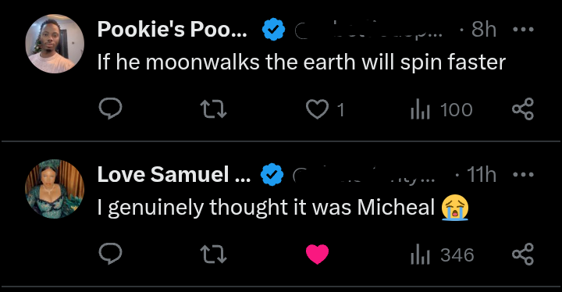Repost the Micheal tweet
This screenshot has width=562, height=292.
[213, 255]
